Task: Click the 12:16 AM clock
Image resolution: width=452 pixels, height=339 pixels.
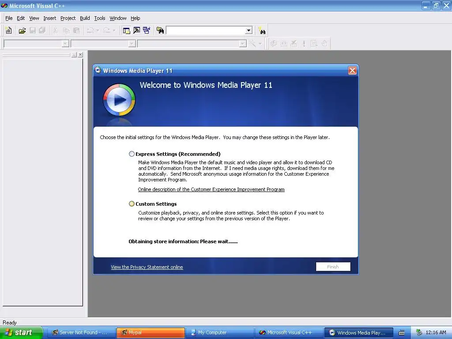Action: [x=436, y=332]
